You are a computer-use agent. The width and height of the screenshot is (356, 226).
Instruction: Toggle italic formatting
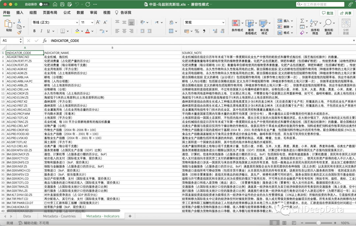[x=41, y=31]
